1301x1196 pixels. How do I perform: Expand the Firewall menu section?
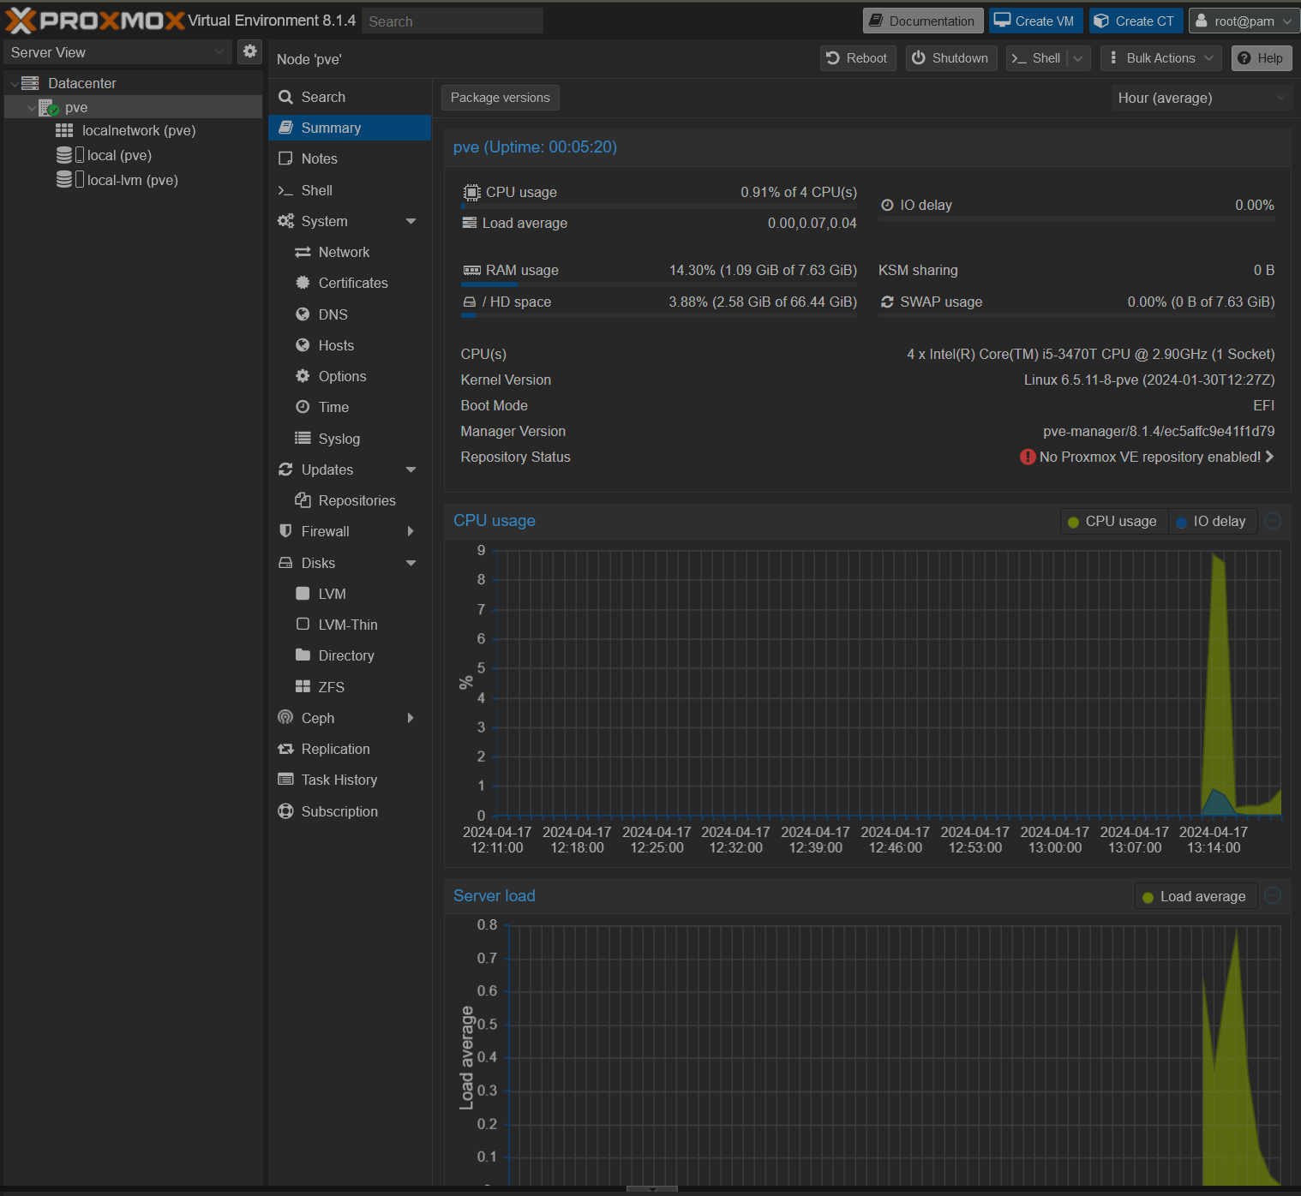click(411, 531)
